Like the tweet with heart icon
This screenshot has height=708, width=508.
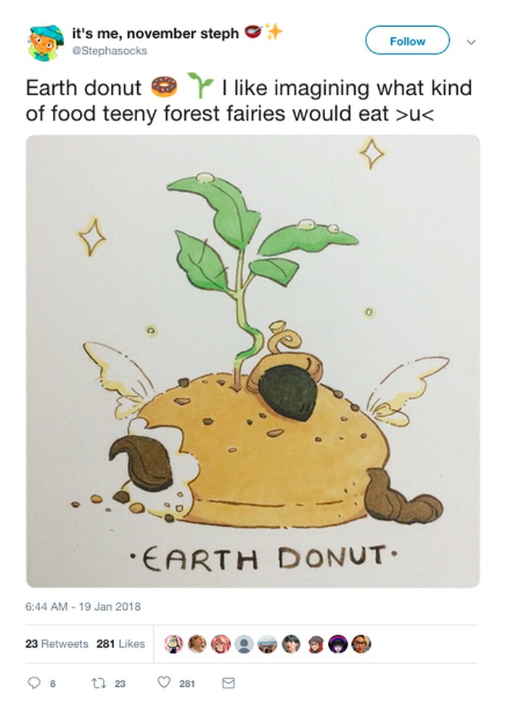point(164,683)
